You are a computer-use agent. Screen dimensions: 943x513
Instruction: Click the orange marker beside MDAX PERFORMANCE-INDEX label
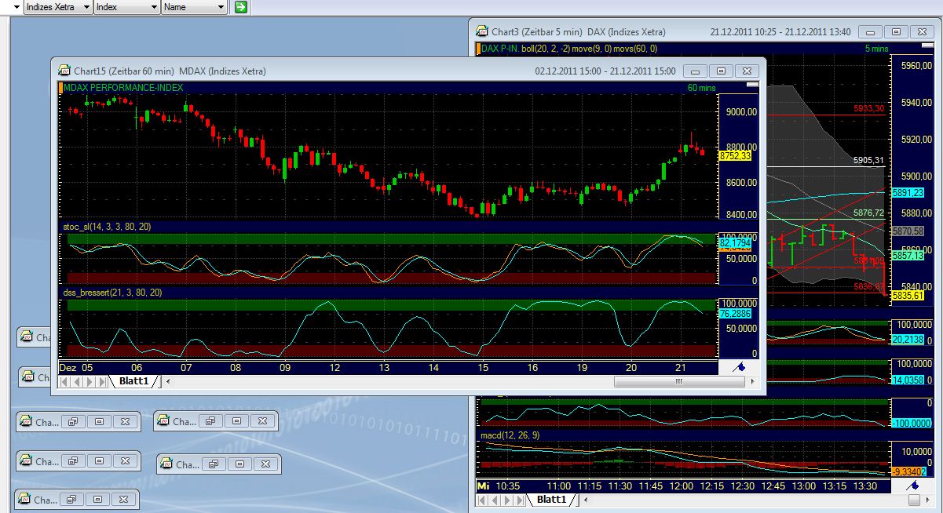[x=61, y=88]
